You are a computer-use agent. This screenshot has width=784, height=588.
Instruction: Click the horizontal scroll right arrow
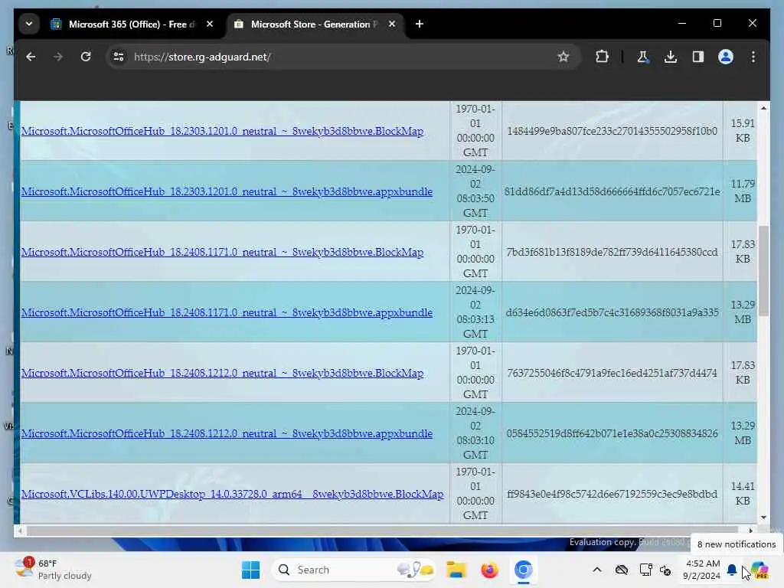pyautogui.click(x=750, y=531)
